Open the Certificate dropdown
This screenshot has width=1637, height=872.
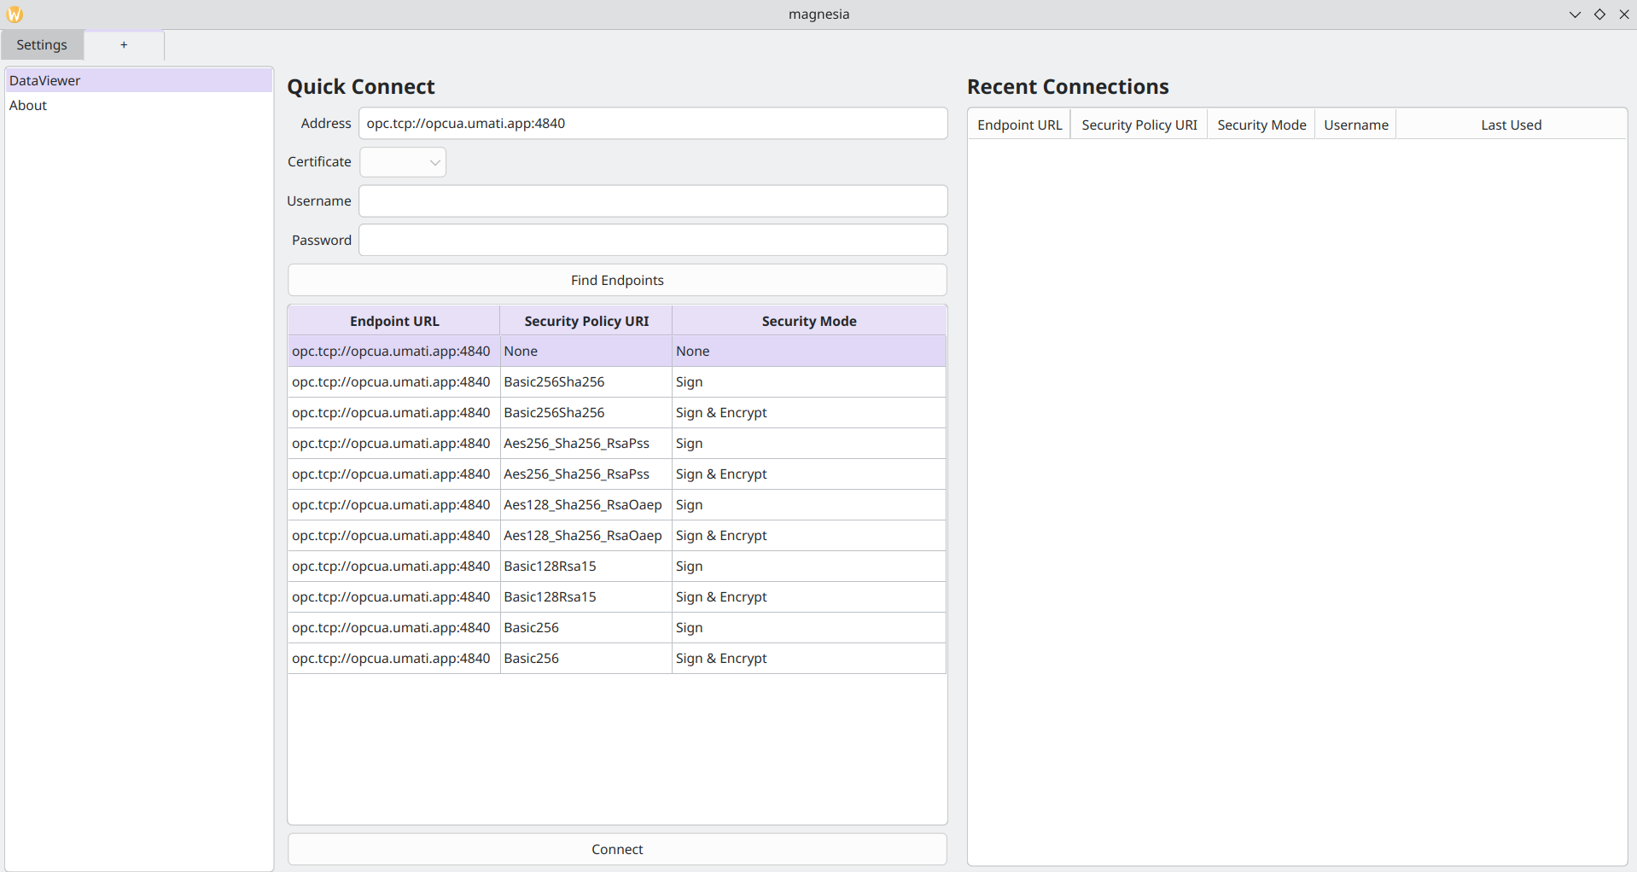[403, 162]
